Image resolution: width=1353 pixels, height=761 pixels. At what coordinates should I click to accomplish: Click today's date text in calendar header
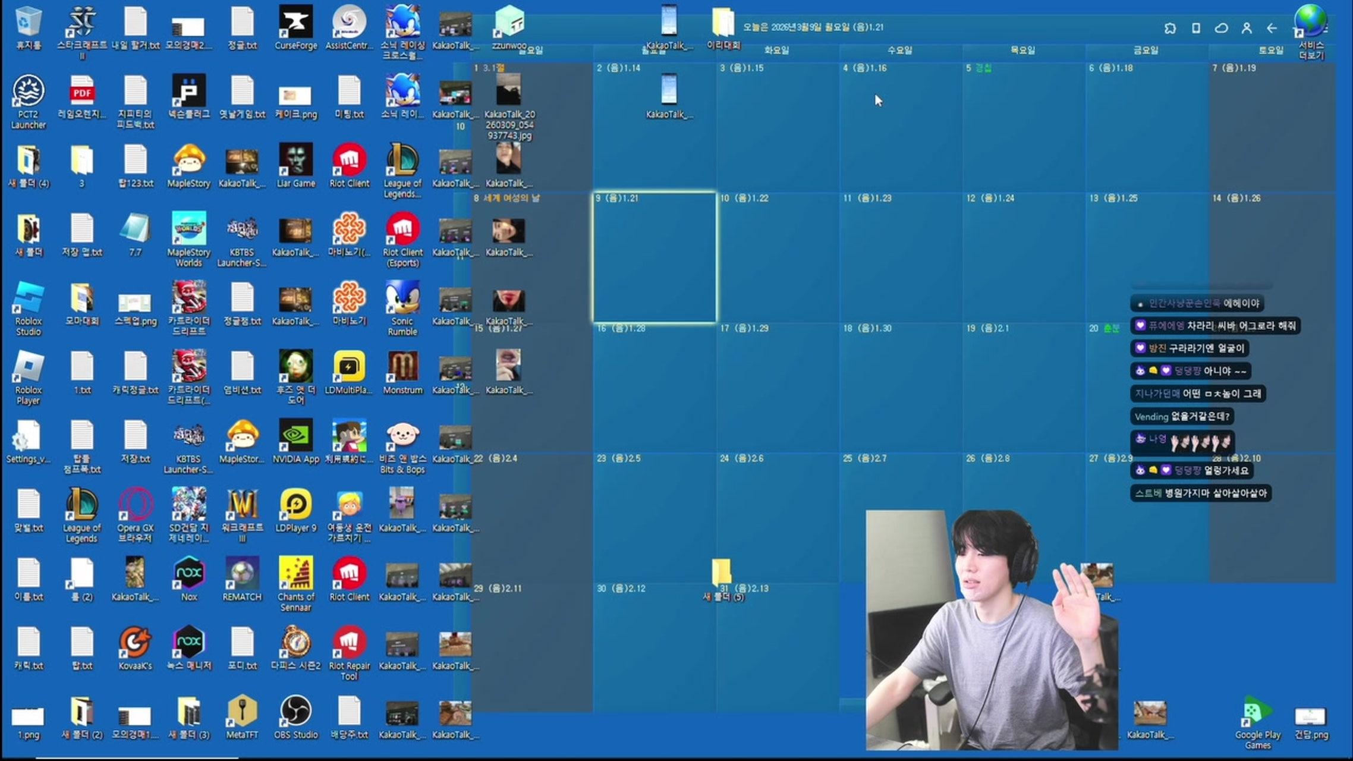[x=813, y=27]
